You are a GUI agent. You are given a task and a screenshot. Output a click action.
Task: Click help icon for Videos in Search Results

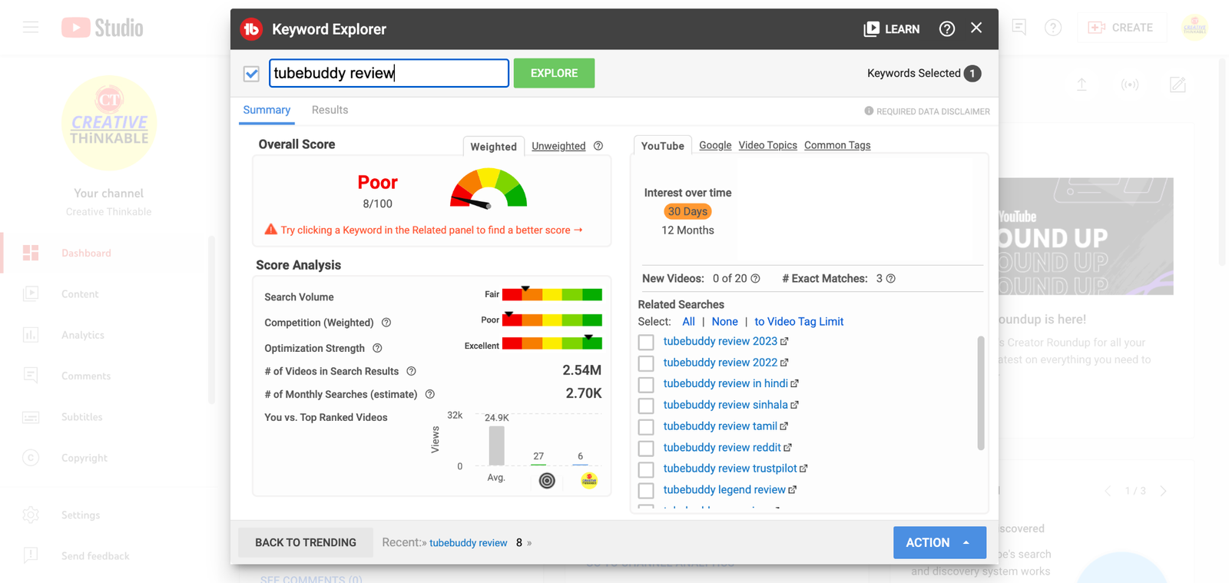tap(411, 371)
